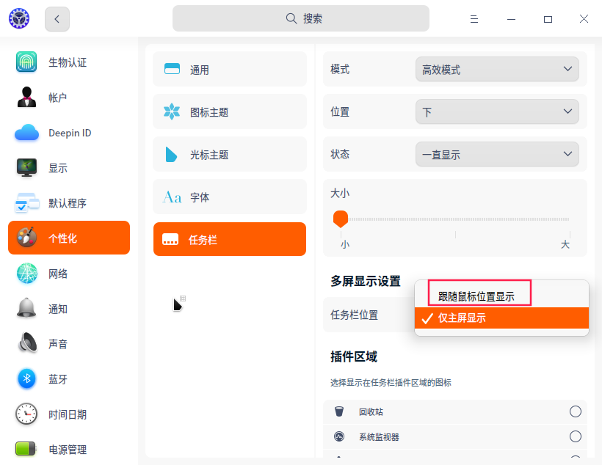The width and height of the screenshot is (602, 465).
Task: Open the 模式 dropdown showing 高效模式
Action: point(497,69)
